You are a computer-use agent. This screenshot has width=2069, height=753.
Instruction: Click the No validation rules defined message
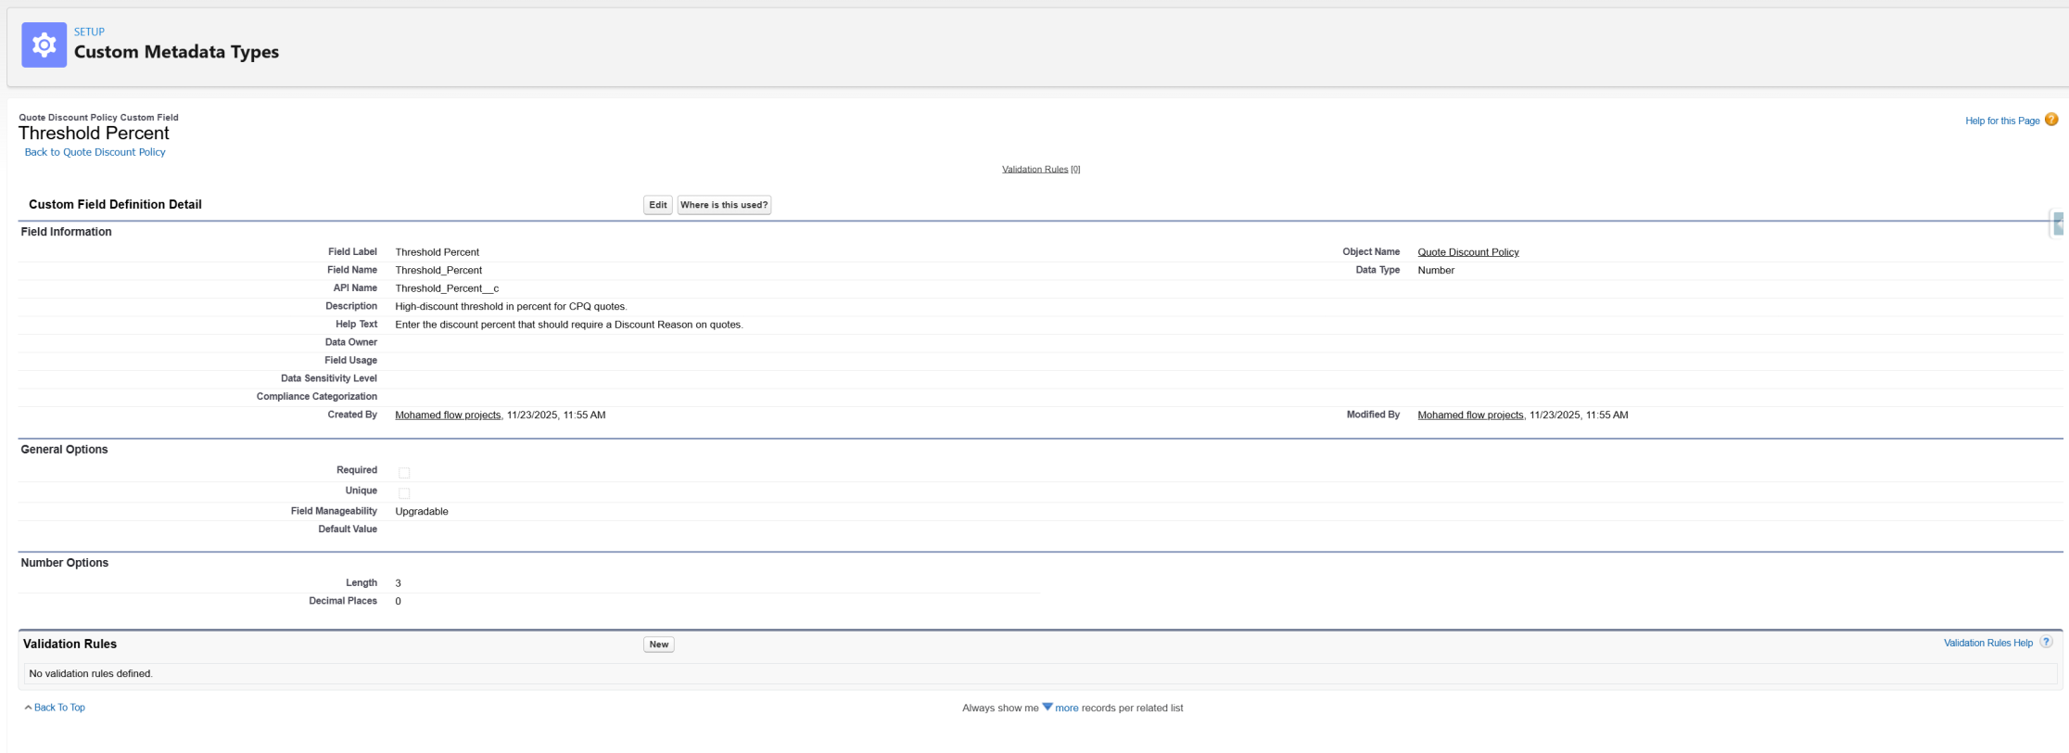[x=91, y=674]
